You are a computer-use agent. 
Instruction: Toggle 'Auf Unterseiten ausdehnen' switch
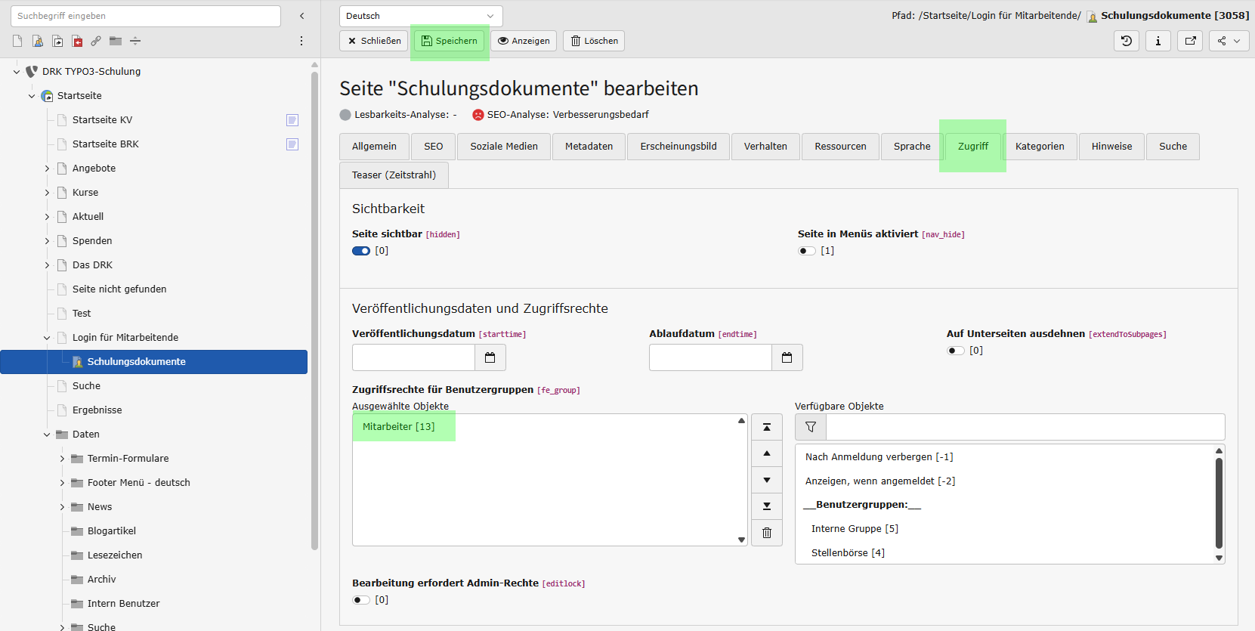point(956,351)
